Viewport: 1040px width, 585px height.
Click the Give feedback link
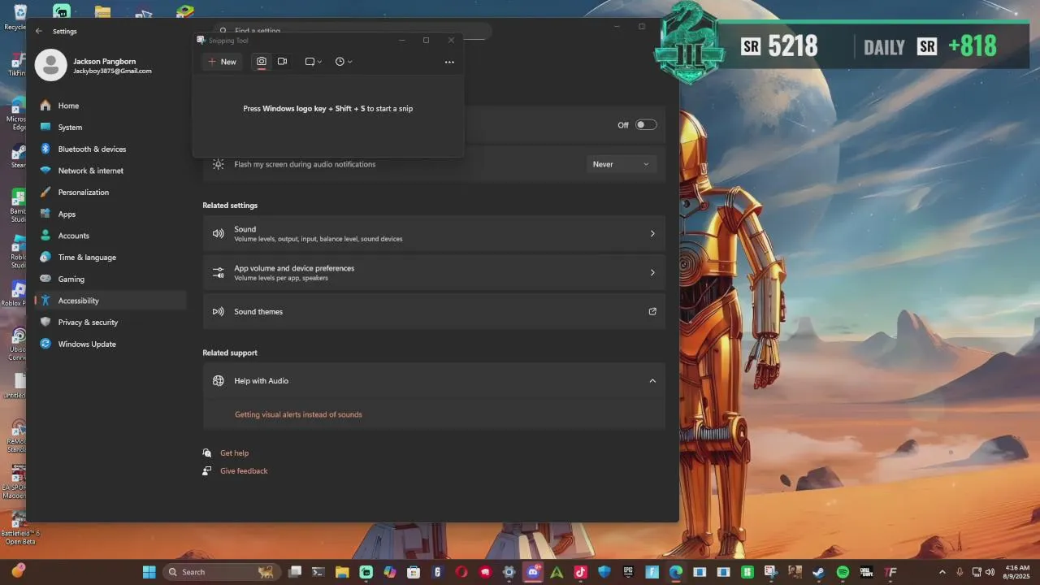pyautogui.click(x=244, y=471)
